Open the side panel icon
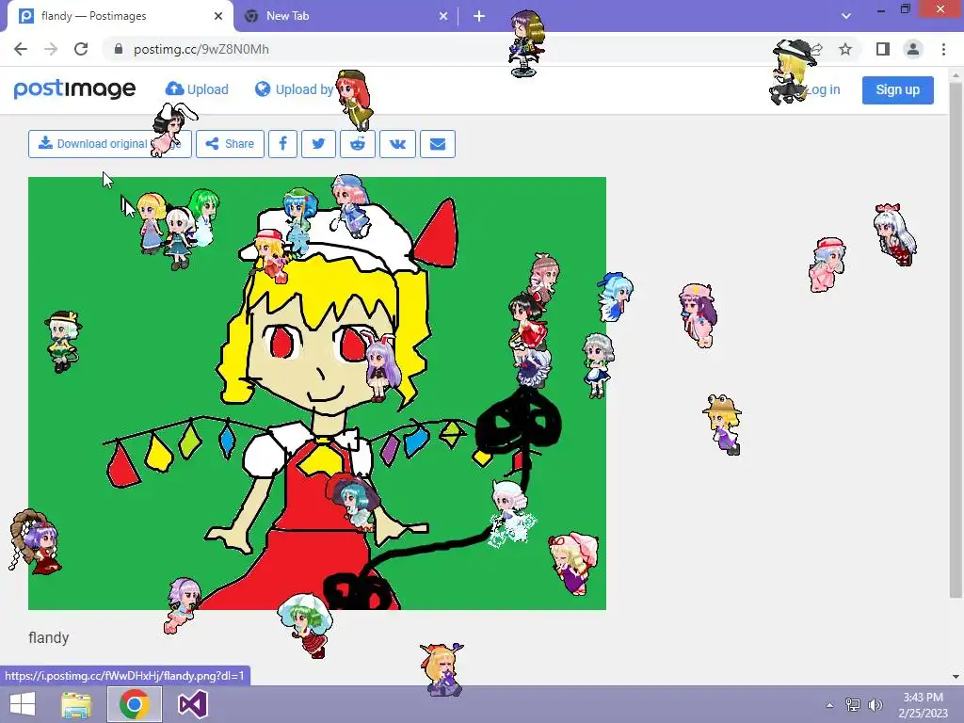Screen dimensions: 964x723 pos(883,49)
